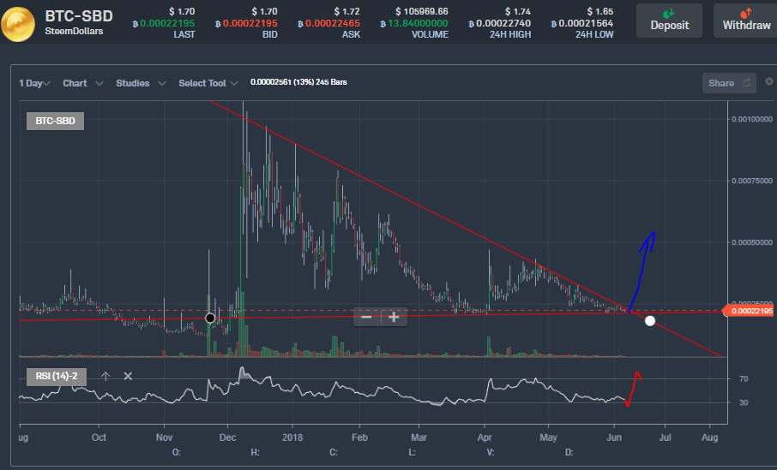Select the RSI (14)-2 label
Screen dimensions: 777x470
pos(57,376)
